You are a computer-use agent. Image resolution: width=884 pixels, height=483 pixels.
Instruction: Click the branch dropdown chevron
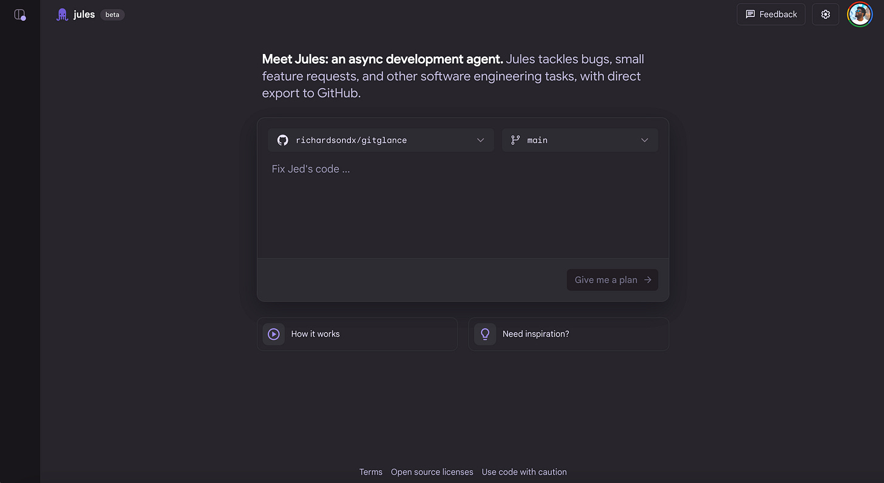click(644, 140)
